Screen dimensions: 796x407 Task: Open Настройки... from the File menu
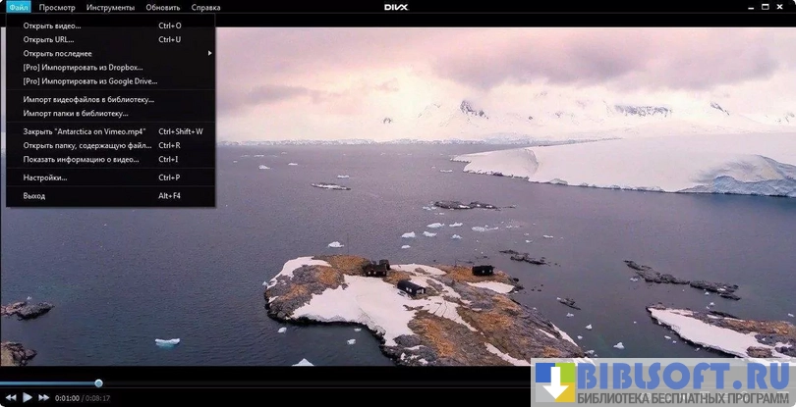45,178
